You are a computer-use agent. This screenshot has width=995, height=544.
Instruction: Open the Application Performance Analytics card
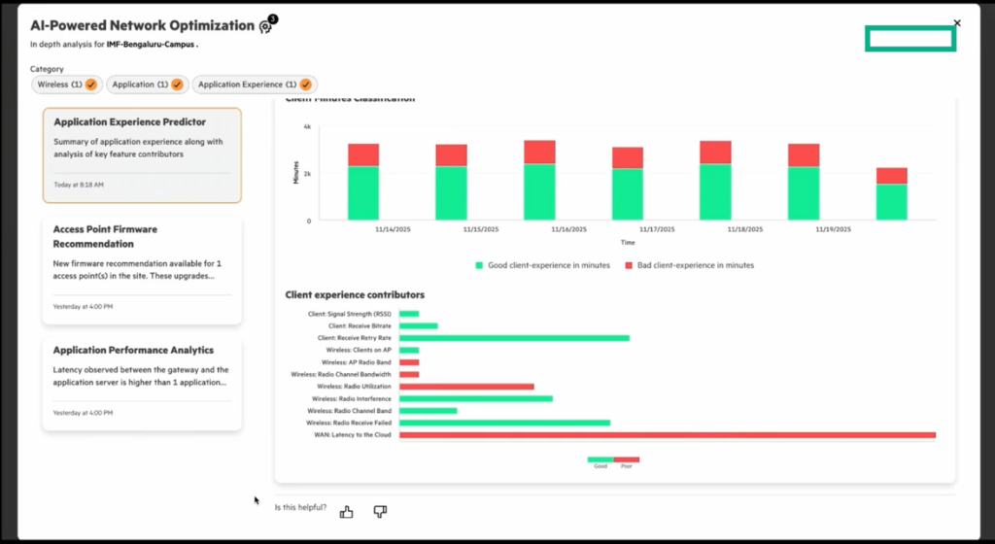click(x=142, y=382)
